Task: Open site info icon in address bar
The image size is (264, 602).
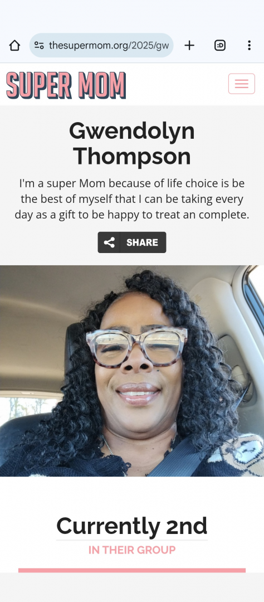Action: pos(39,45)
